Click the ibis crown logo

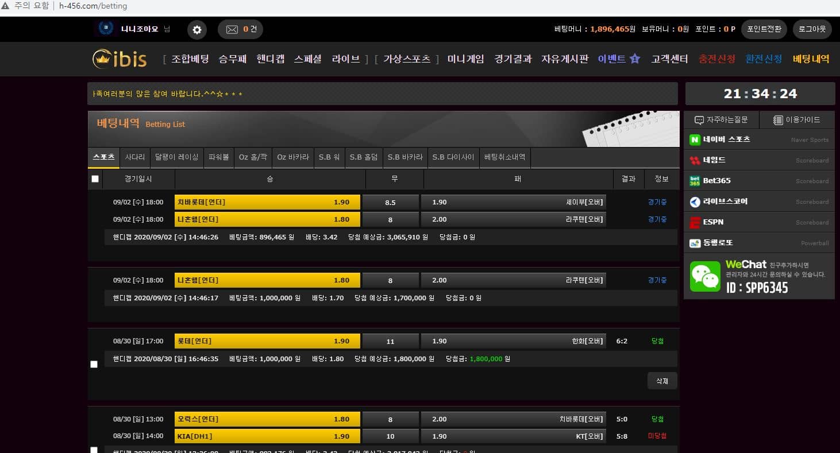click(x=120, y=59)
